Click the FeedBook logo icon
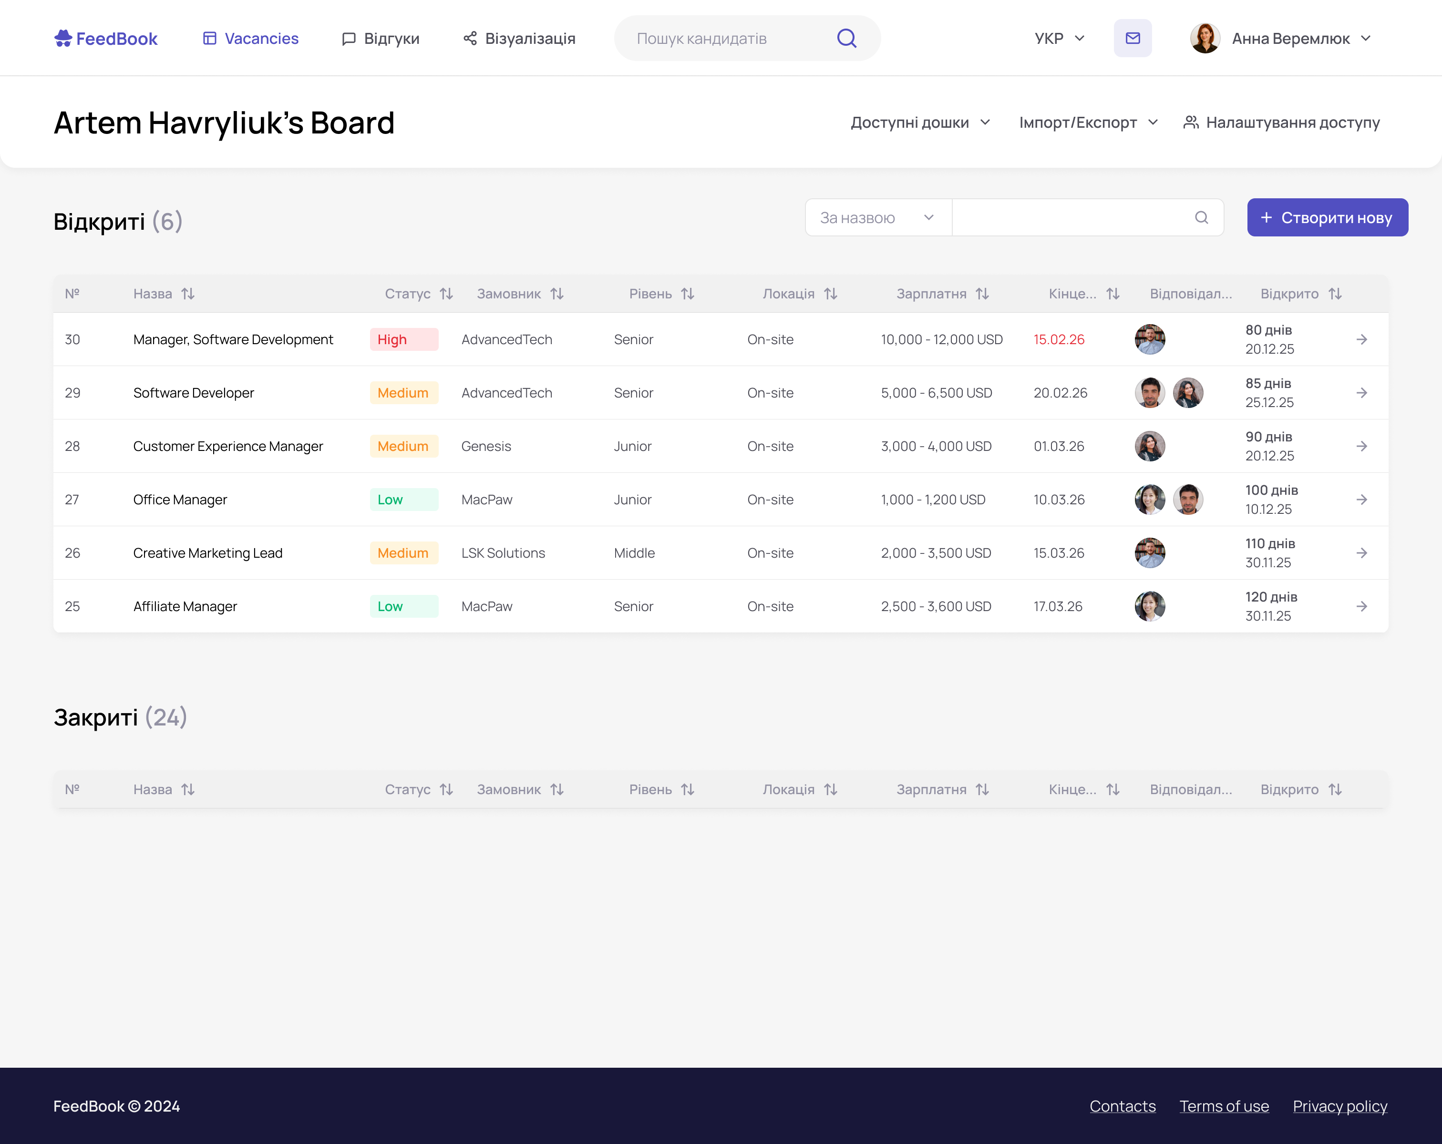Screen dimensions: 1442x1144 63,38
